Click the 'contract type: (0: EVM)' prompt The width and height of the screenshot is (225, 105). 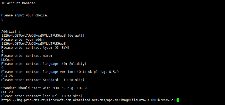[x=35, y=48]
